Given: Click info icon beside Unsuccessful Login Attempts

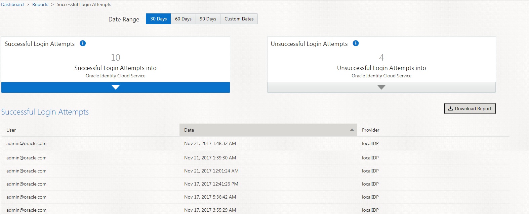Looking at the screenshot, I should tap(356, 43).
